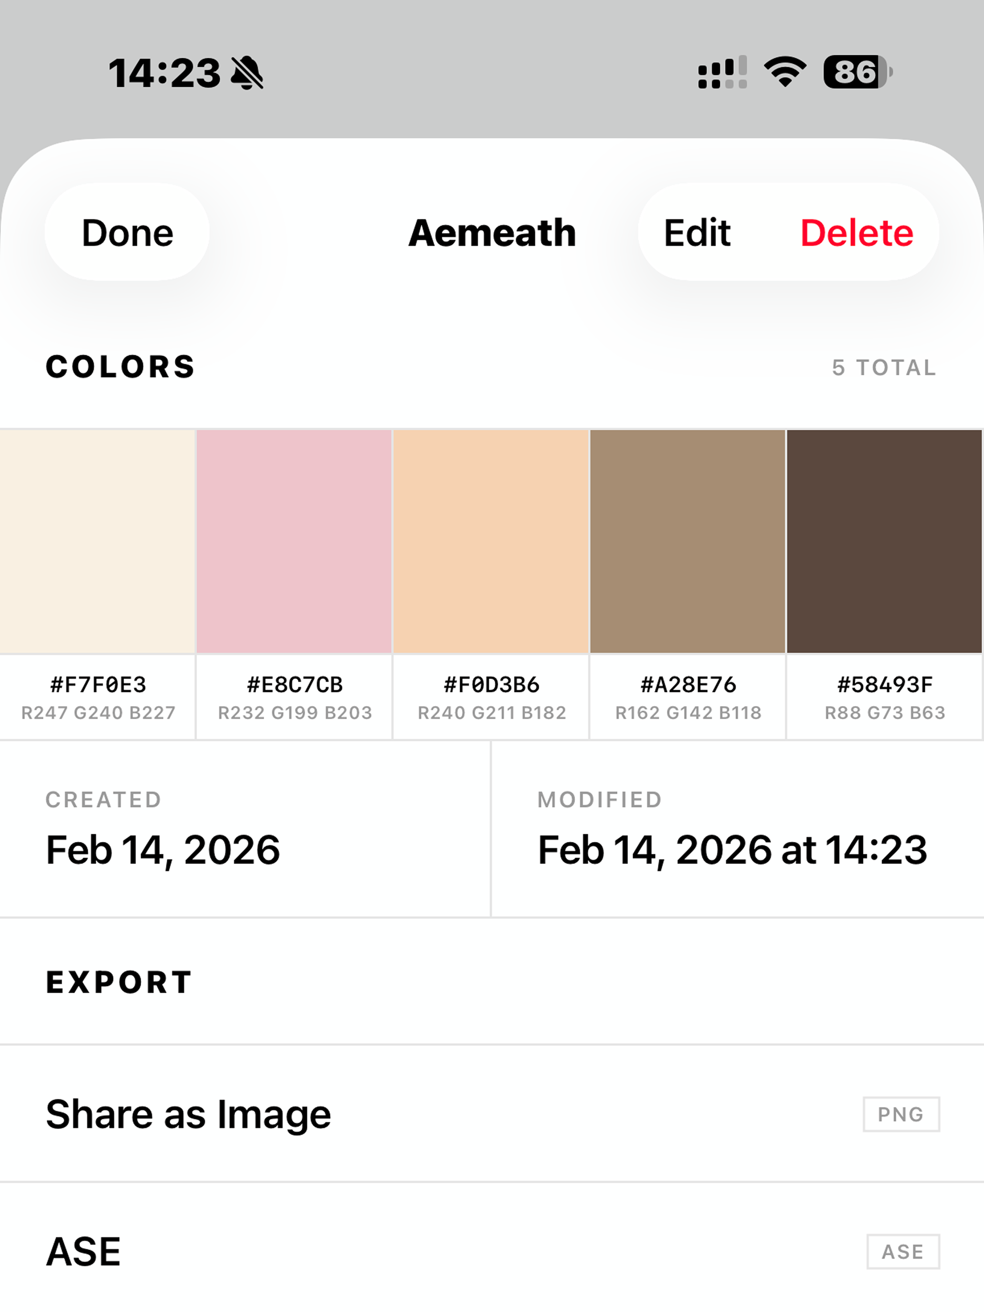This screenshot has height=1312, width=984.
Task: Select the pink #E8C7CB color swatch
Action: 294,541
